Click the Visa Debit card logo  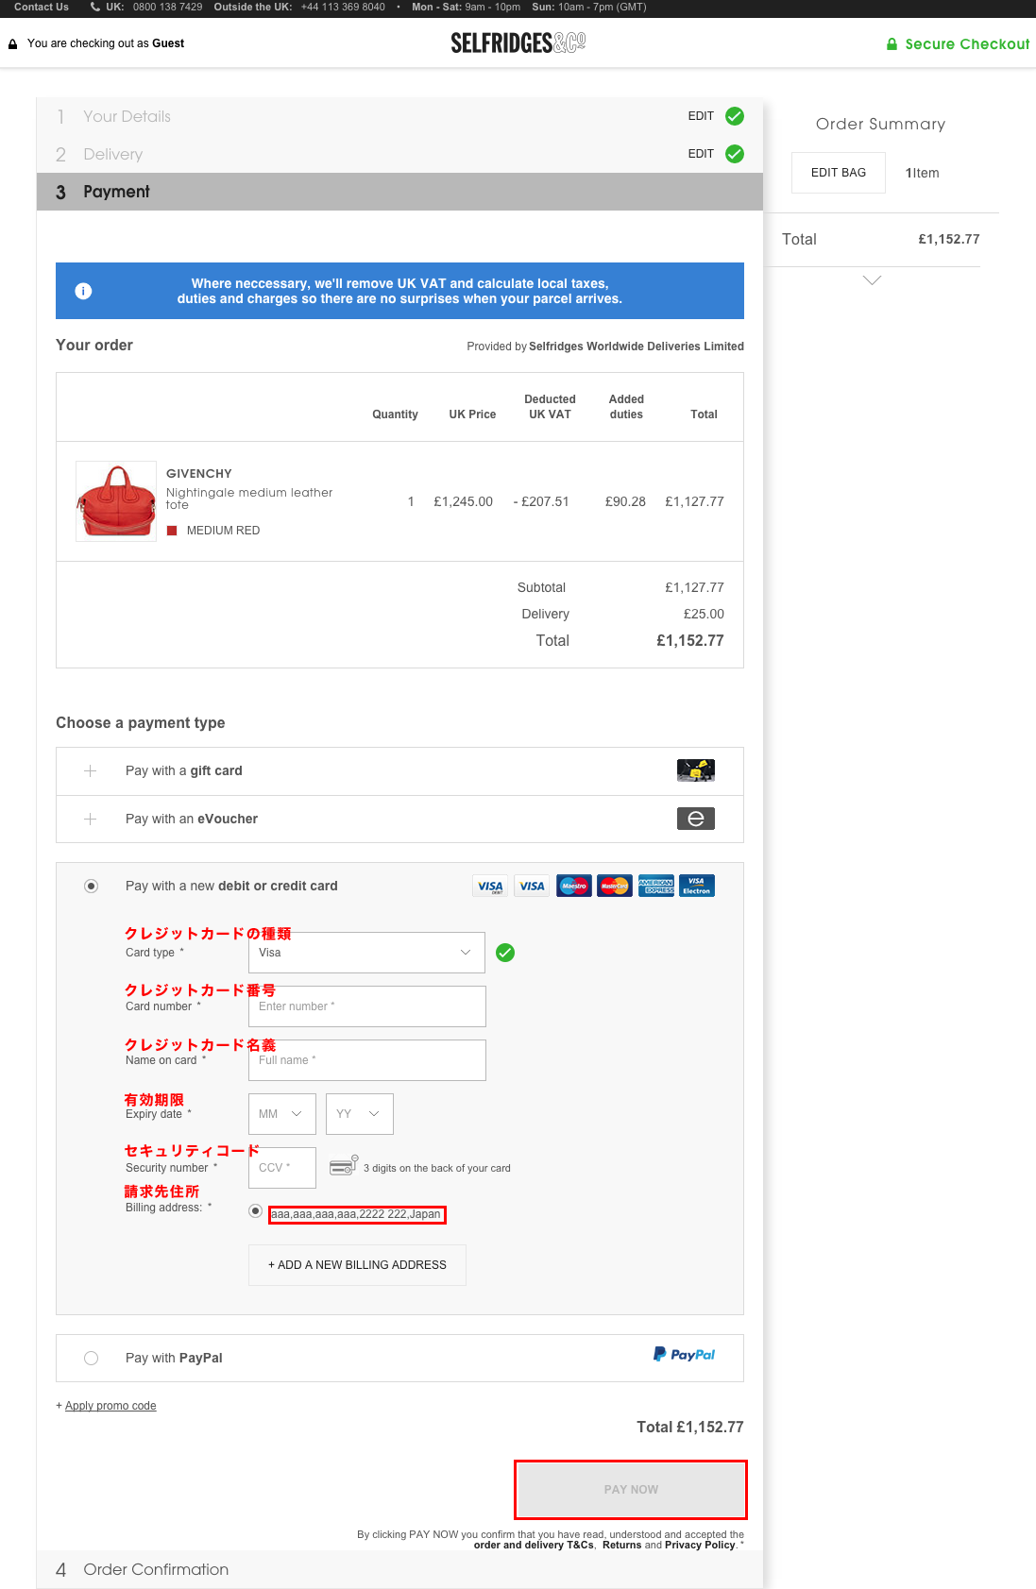[x=490, y=886]
